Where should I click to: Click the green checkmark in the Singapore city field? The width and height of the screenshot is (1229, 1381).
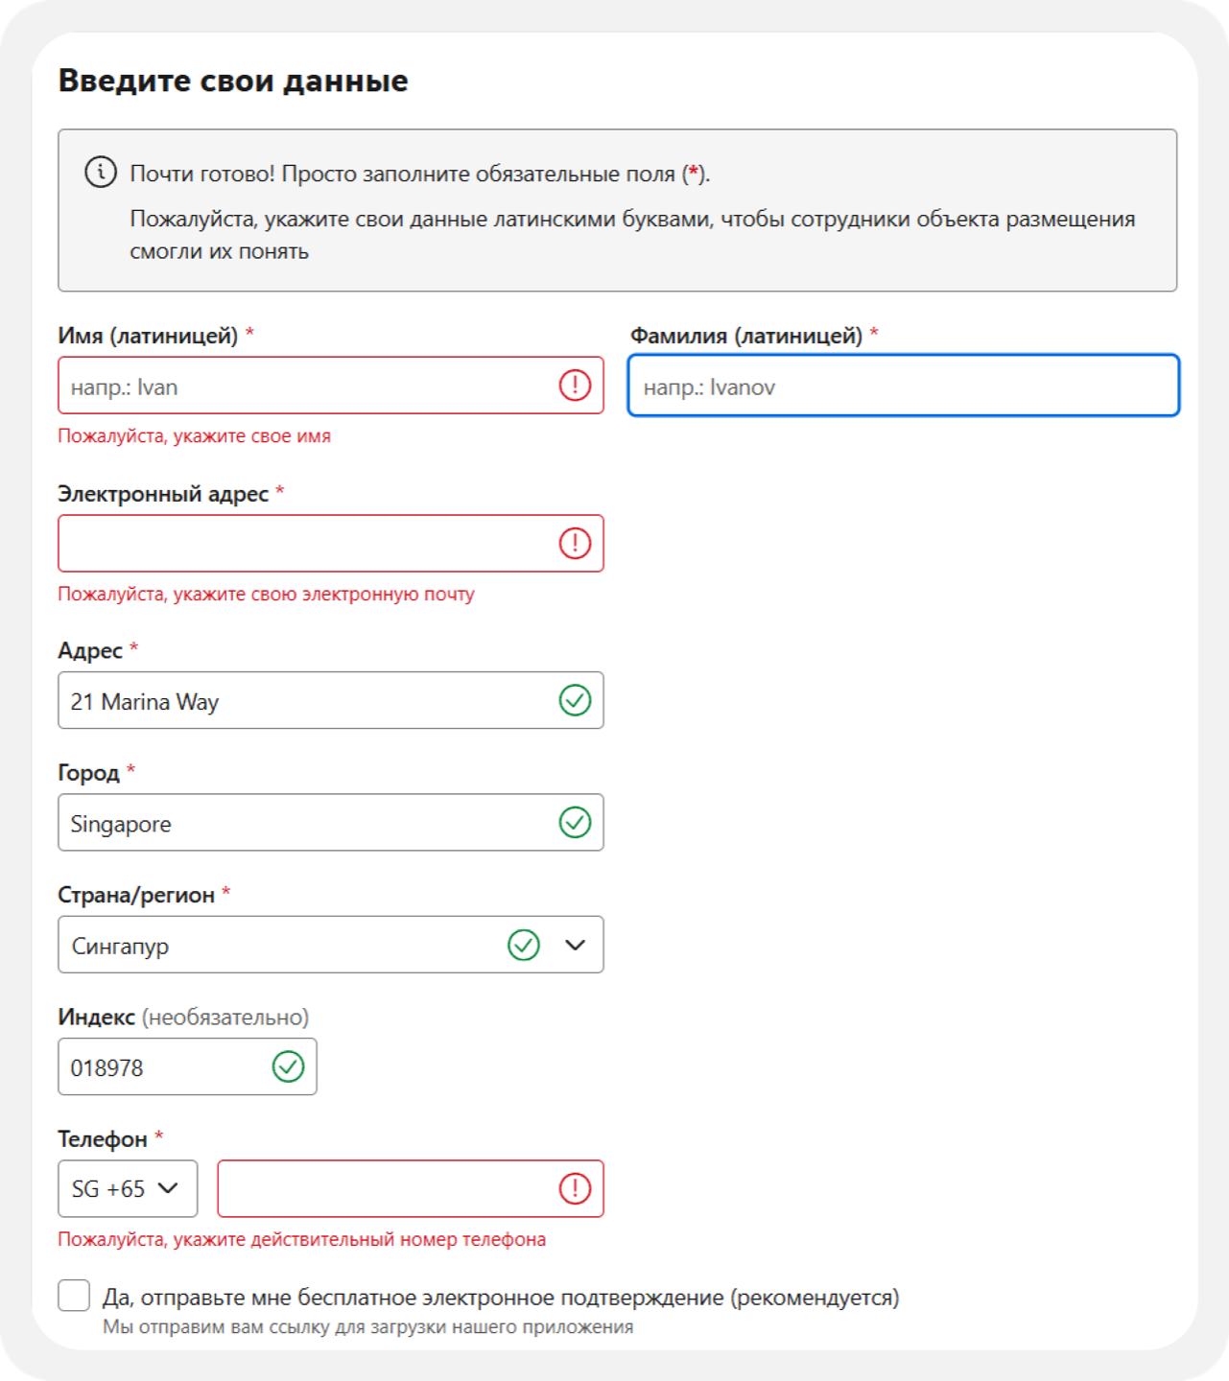tap(575, 822)
